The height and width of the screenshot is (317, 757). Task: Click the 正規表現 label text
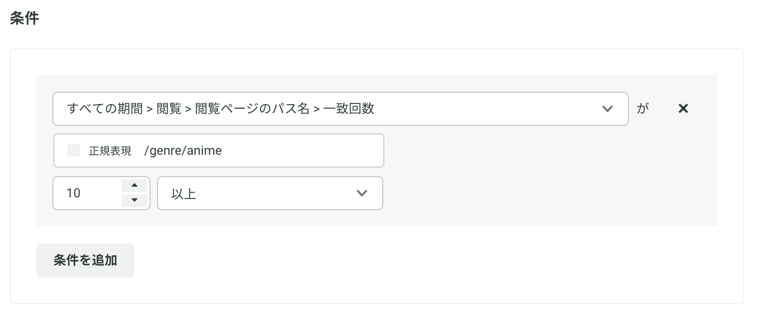click(x=110, y=151)
